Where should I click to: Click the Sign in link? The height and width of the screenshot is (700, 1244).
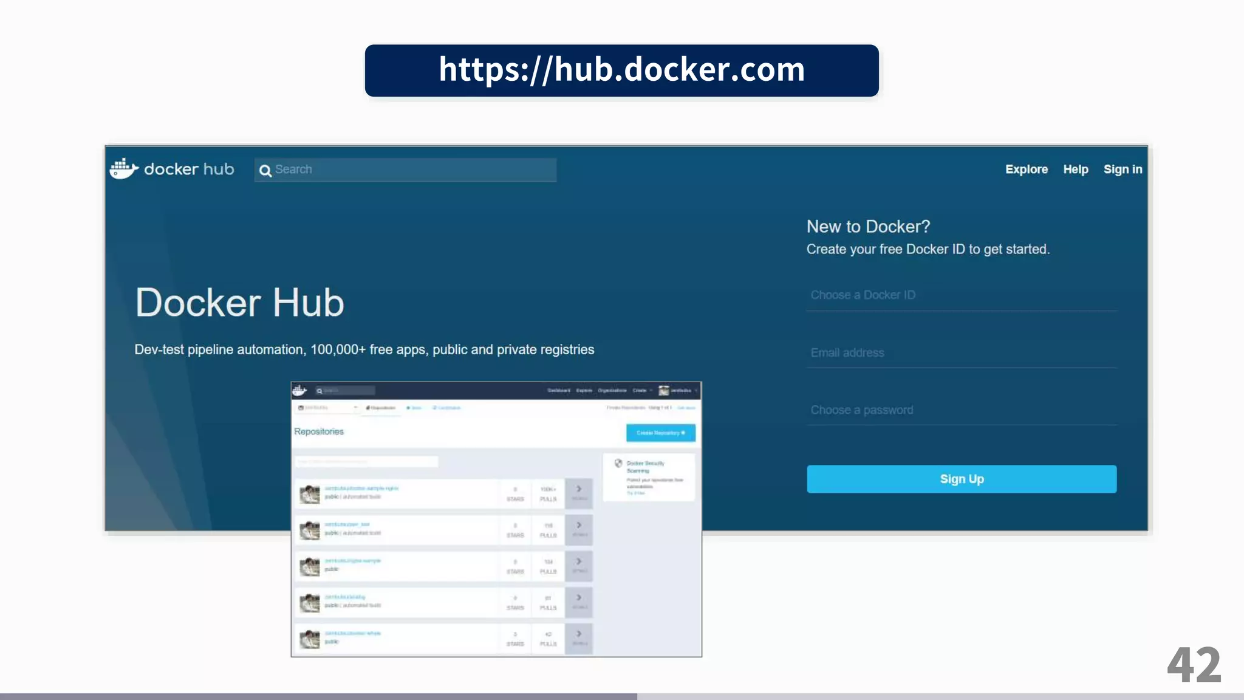[1123, 170]
